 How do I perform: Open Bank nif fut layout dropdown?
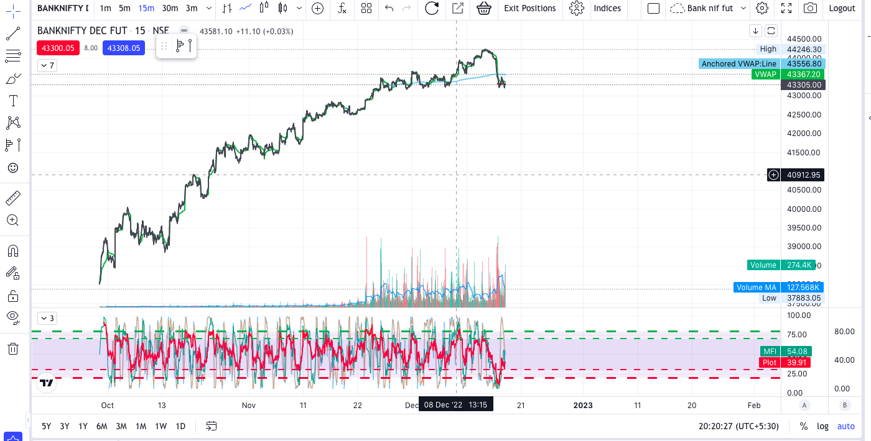point(709,8)
